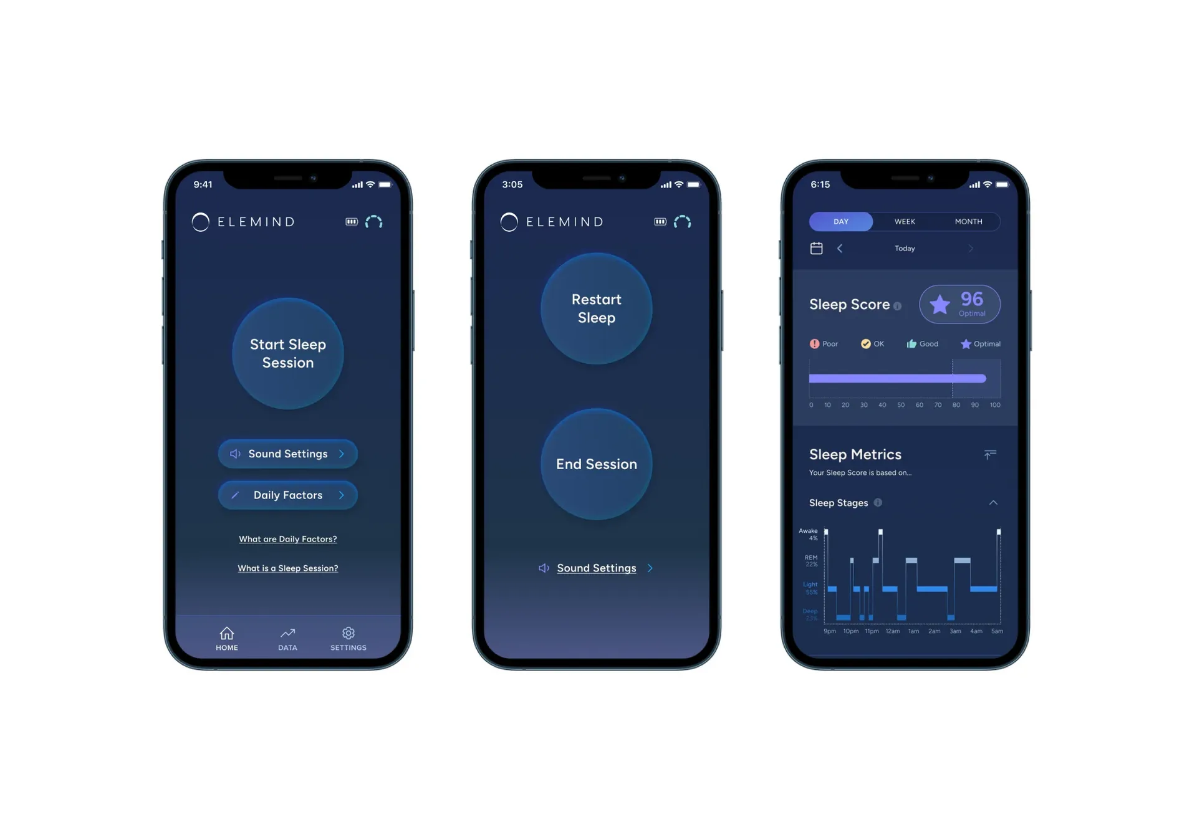Image resolution: width=1197 pixels, height=830 pixels.
Task: Click What is a Sleep Session link
Action: point(288,567)
